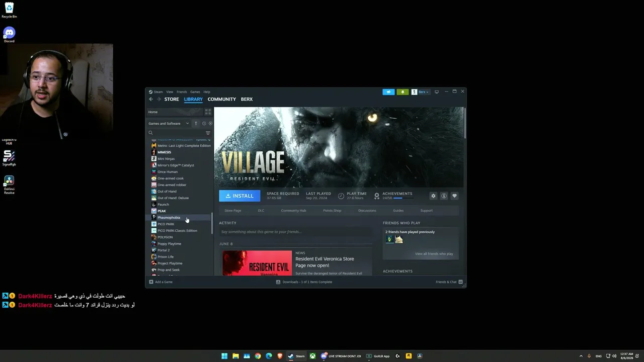Open the Help menu
The width and height of the screenshot is (644, 362).
207,92
